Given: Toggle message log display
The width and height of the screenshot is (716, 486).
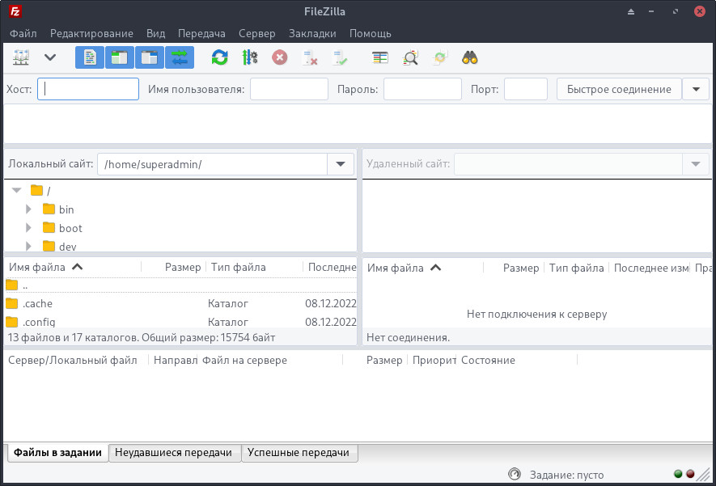Looking at the screenshot, I should 90,57.
